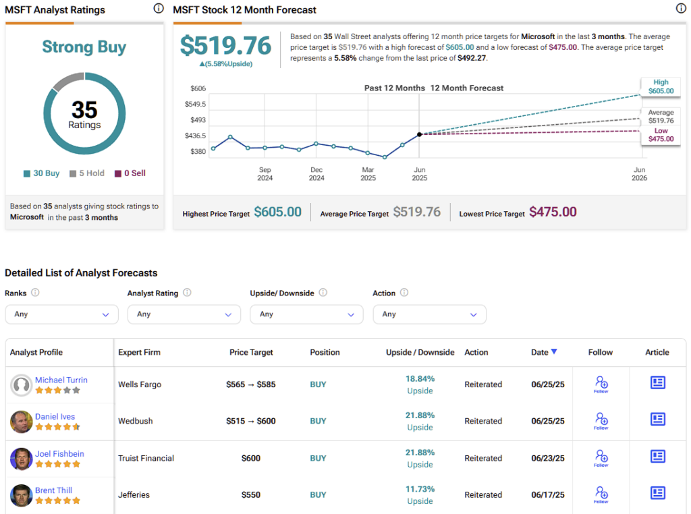Open article for Wedbush rating

click(x=657, y=419)
